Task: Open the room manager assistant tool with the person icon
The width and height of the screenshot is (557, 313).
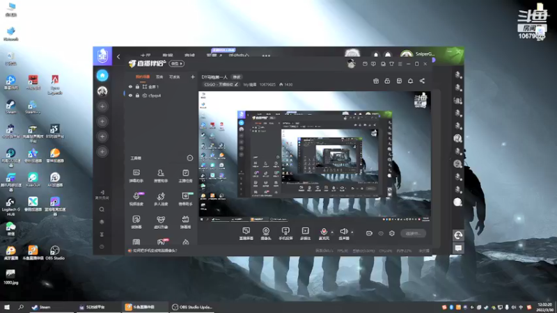Action: (x=161, y=176)
